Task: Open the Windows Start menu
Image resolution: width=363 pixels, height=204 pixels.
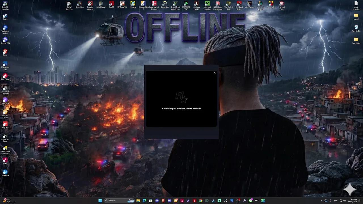Action: coord(100,201)
